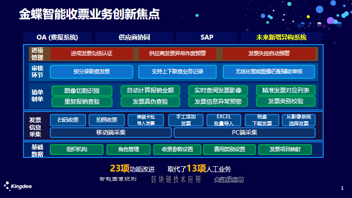Click the 无纸化智能图像匹配辅助审核 box
Image resolution: width=352 pixels, height=198 pixels.
click(x=269, y=71)
